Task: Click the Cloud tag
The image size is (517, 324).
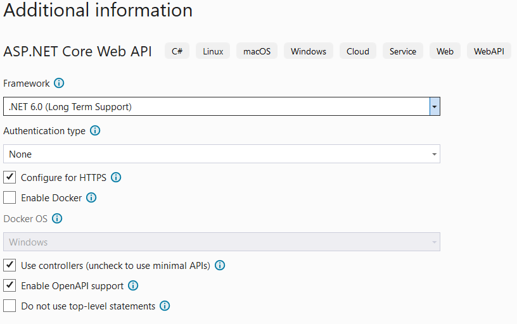Action: pyautogui.click(x=358, y=51)
